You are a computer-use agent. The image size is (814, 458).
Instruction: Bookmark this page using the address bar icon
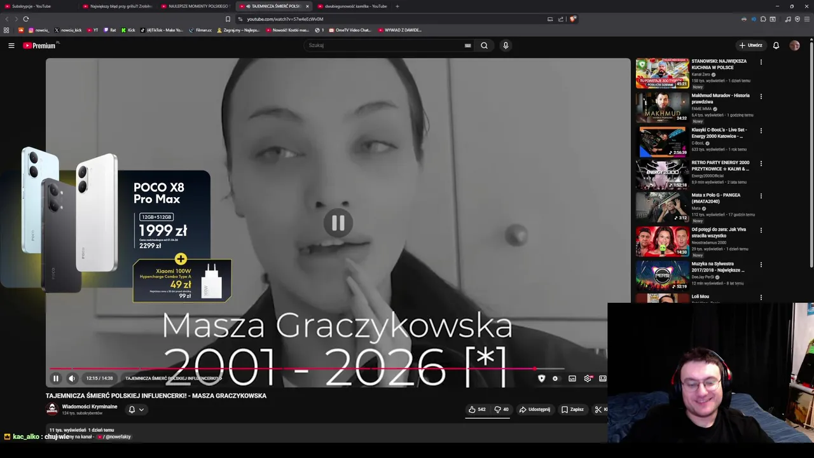pos(228,19)
